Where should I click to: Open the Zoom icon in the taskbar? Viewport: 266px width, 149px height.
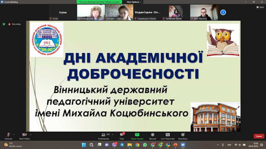click(183, 145)
